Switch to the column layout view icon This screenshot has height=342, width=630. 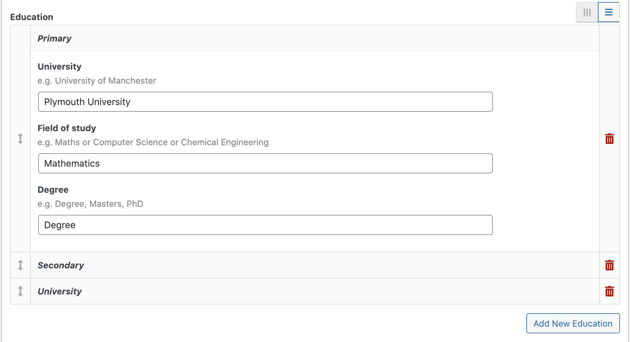tap(587, 12)
